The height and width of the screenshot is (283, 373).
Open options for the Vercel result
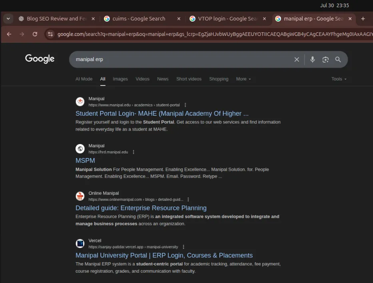[x=184, y=247]
